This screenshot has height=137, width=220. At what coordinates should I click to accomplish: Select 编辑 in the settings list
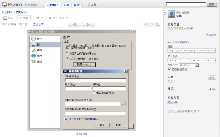45,50
